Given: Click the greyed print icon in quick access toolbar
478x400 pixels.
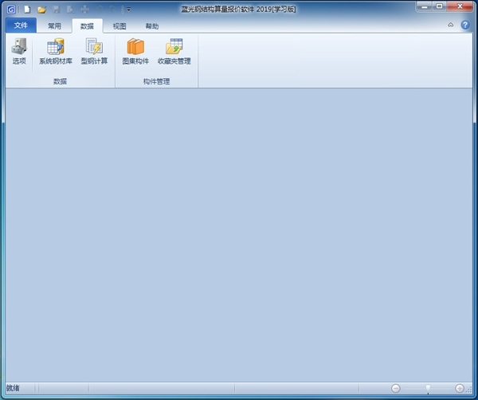Looking at the screenshot, I should coord(84,10).
